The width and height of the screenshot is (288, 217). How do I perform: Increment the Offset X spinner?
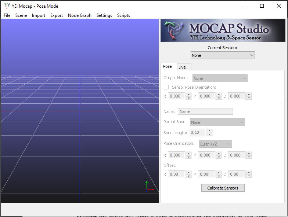click(x=188, y=172)
